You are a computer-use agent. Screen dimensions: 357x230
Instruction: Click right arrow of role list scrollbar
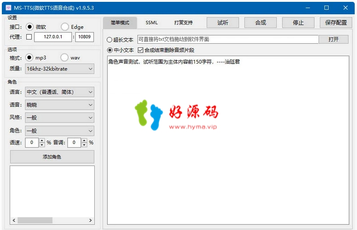click(x=90, y=220)
